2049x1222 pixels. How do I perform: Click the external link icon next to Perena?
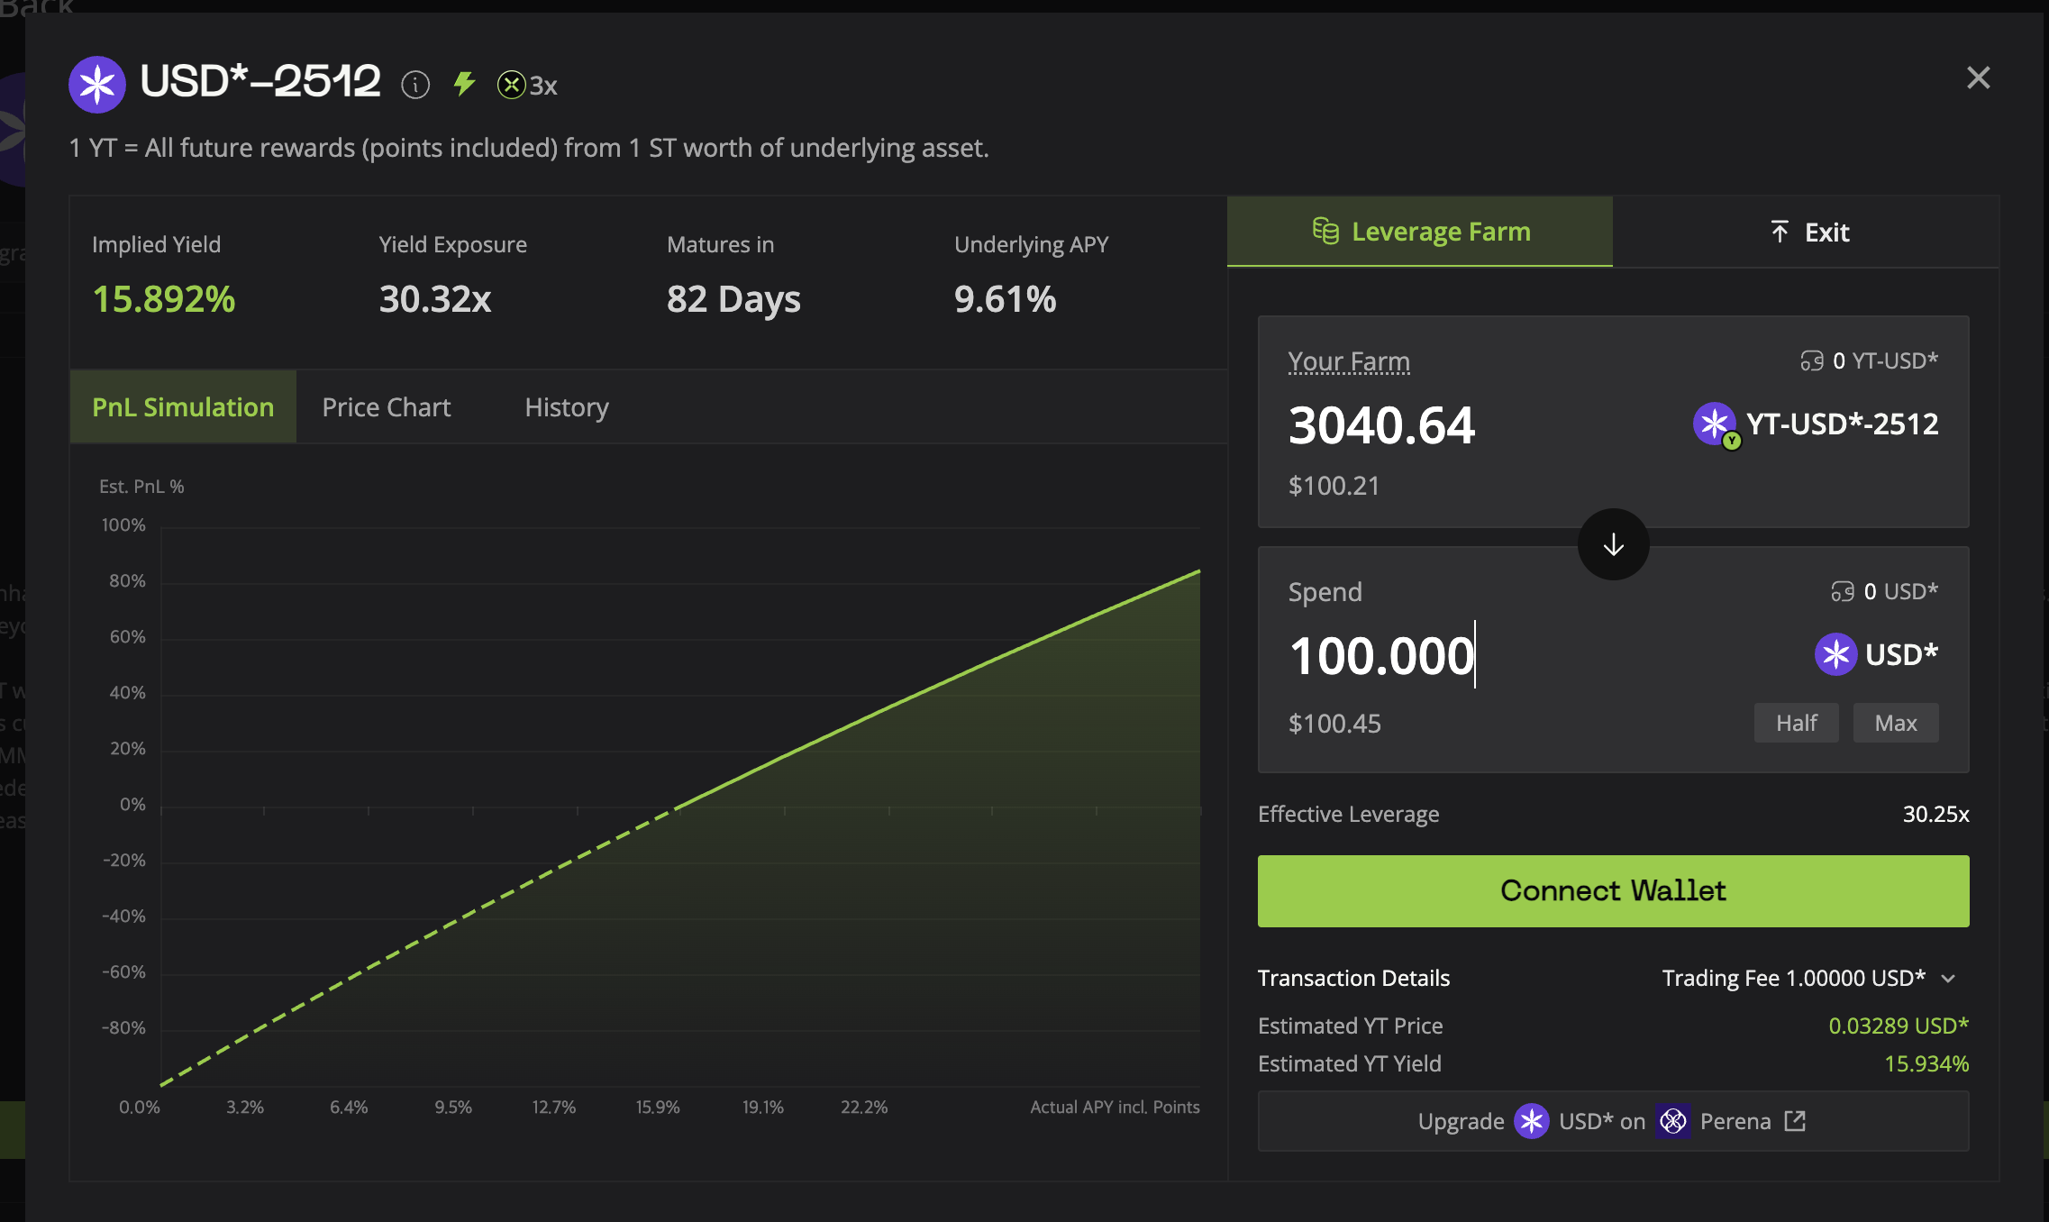click(x=1795, y=1121)
